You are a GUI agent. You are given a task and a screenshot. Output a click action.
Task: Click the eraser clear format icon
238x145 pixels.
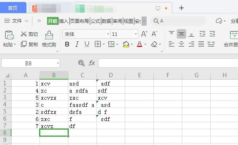point(154,44)
